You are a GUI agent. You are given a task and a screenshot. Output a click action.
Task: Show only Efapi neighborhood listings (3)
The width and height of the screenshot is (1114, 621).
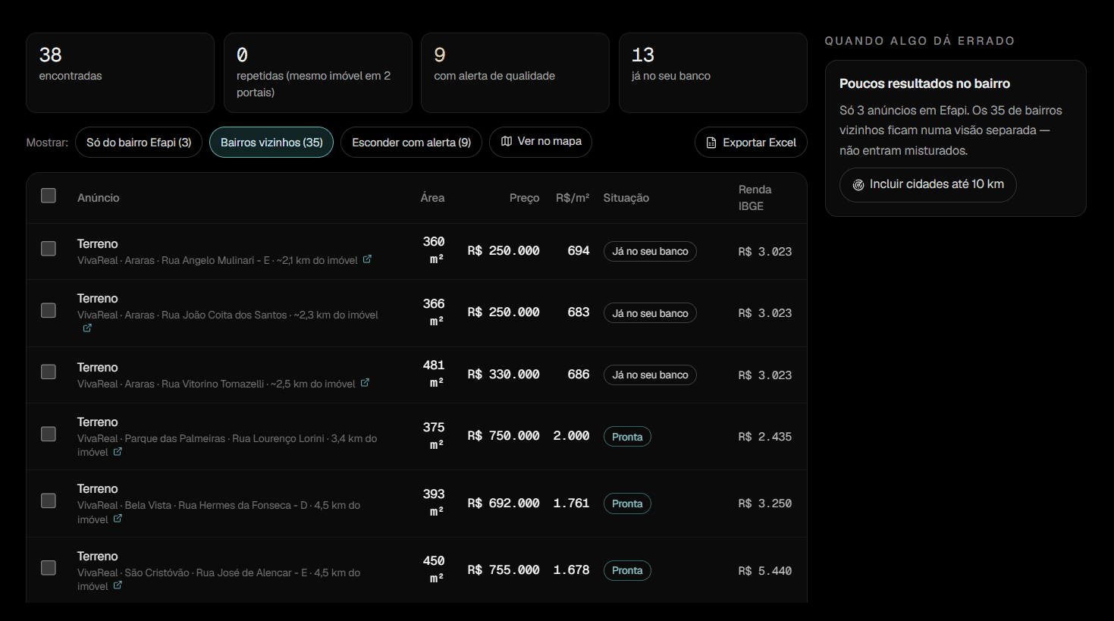(x=139, y=143)
